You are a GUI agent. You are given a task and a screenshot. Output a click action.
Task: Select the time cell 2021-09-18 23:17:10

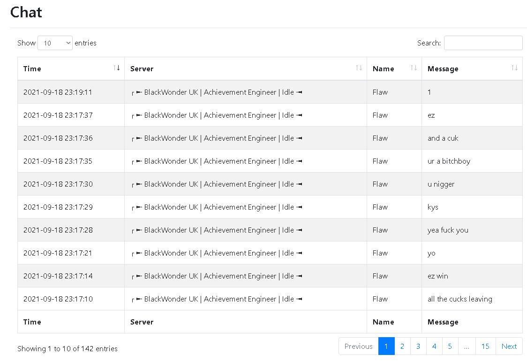tap(71, 299)
